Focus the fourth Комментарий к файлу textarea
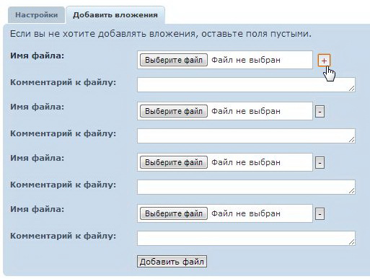The width and height of the screenshot is (370, 279). pos(246,238)
